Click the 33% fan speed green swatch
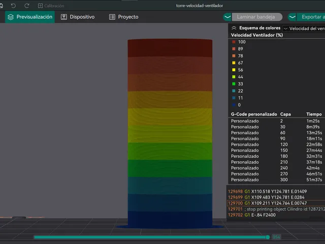325x244 pixels. point(234,84)
